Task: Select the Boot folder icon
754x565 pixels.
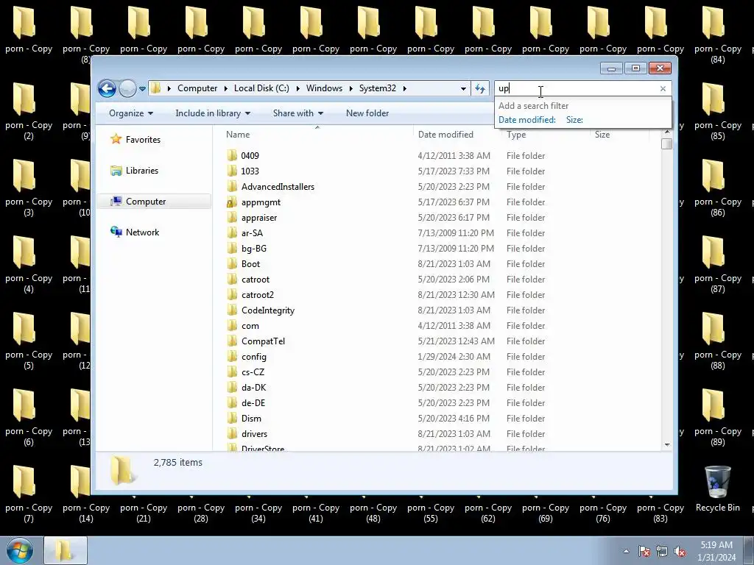Action: (232, 263)
